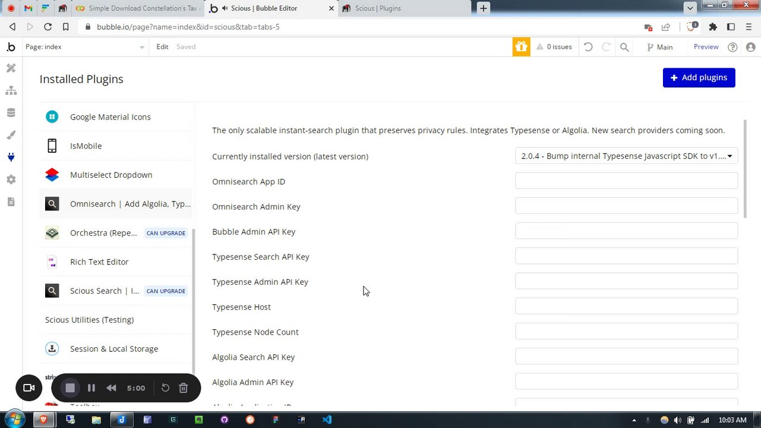
Task: Open the Workflow tab icon in sidebar
Action: tap(11, 90)
